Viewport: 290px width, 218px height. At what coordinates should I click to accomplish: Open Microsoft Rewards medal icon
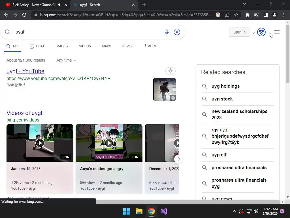tap(261, 32)
